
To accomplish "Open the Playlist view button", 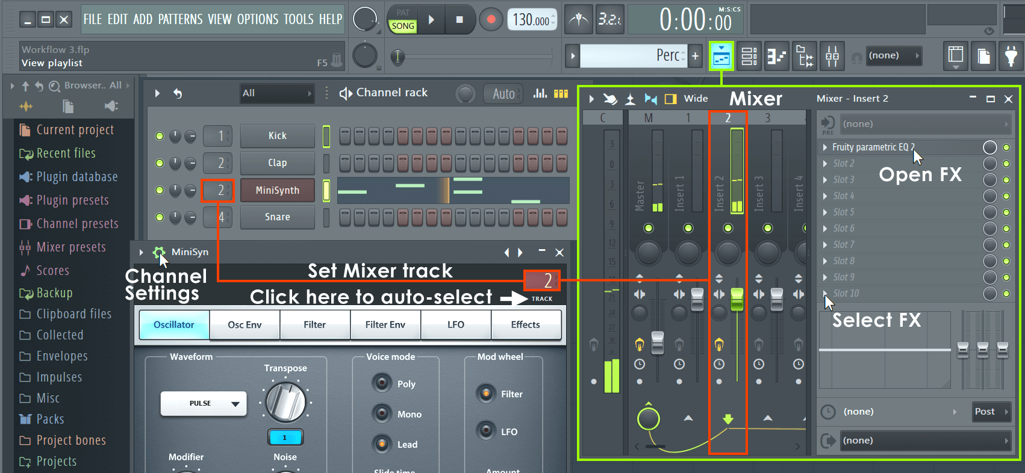I will click(721, 57).
